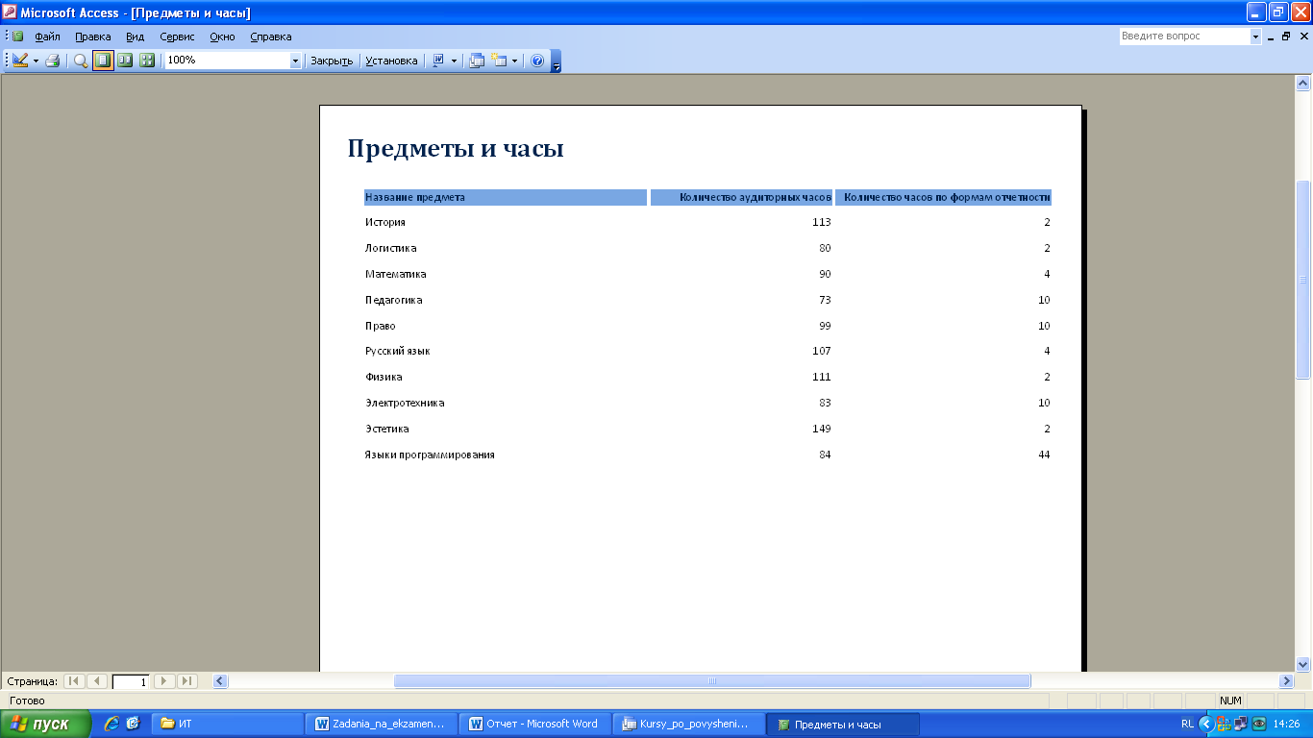Click the Database Window icon
Screen dimensions: 1313x738
pos(477,61)
